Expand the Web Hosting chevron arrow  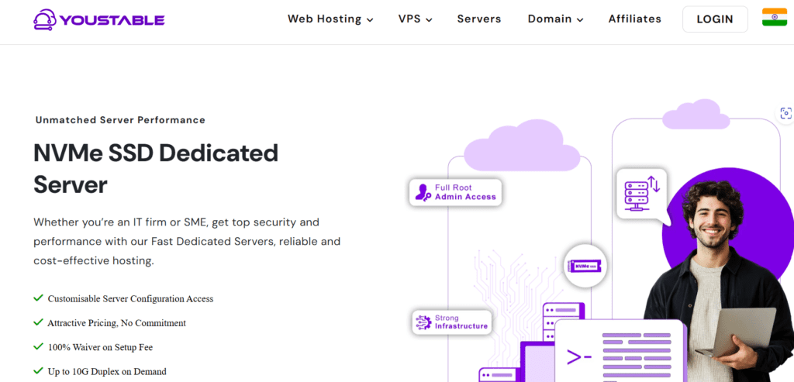point(370,20)
